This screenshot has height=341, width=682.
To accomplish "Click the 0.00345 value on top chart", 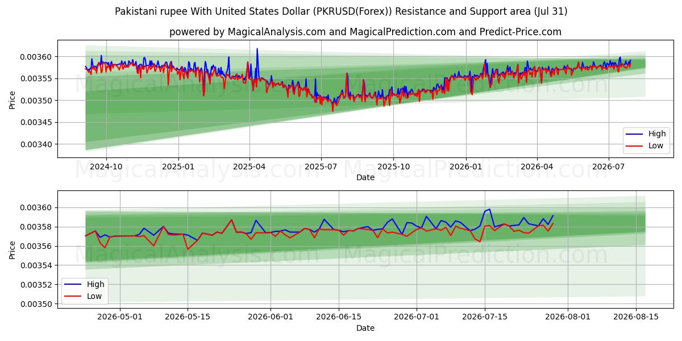I will (x=37, y=122).
